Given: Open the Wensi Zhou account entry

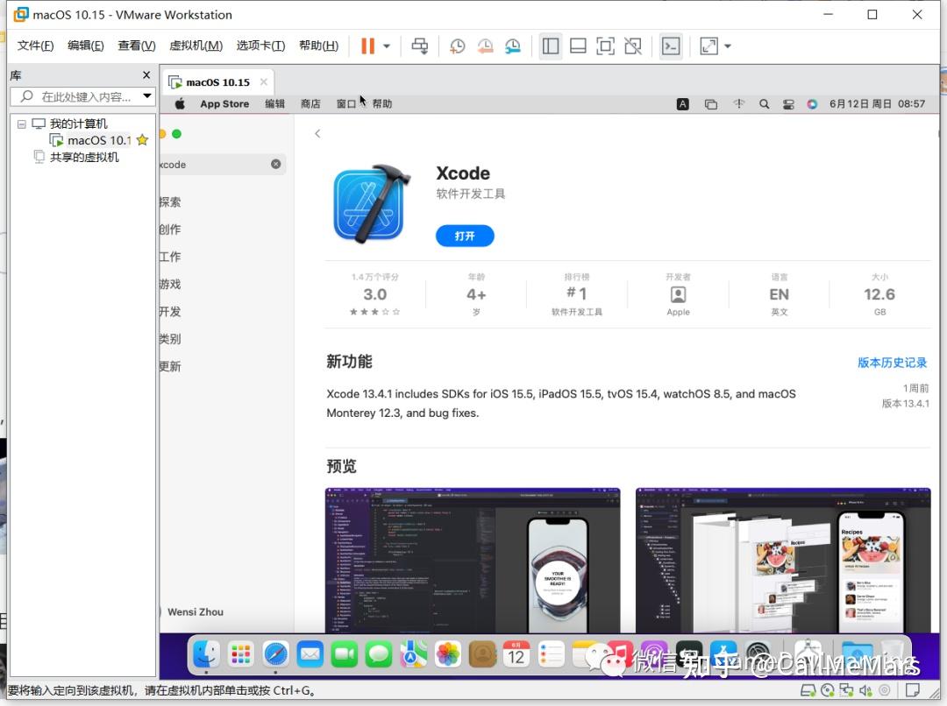Looking at the screenshot, I should pos(195,611).
